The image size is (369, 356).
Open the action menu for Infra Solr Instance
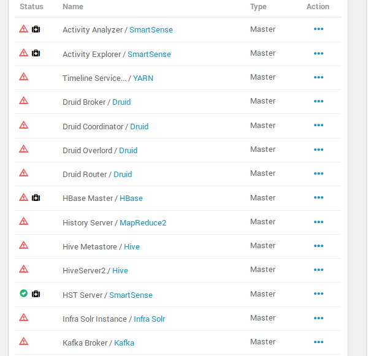[318, 318]
